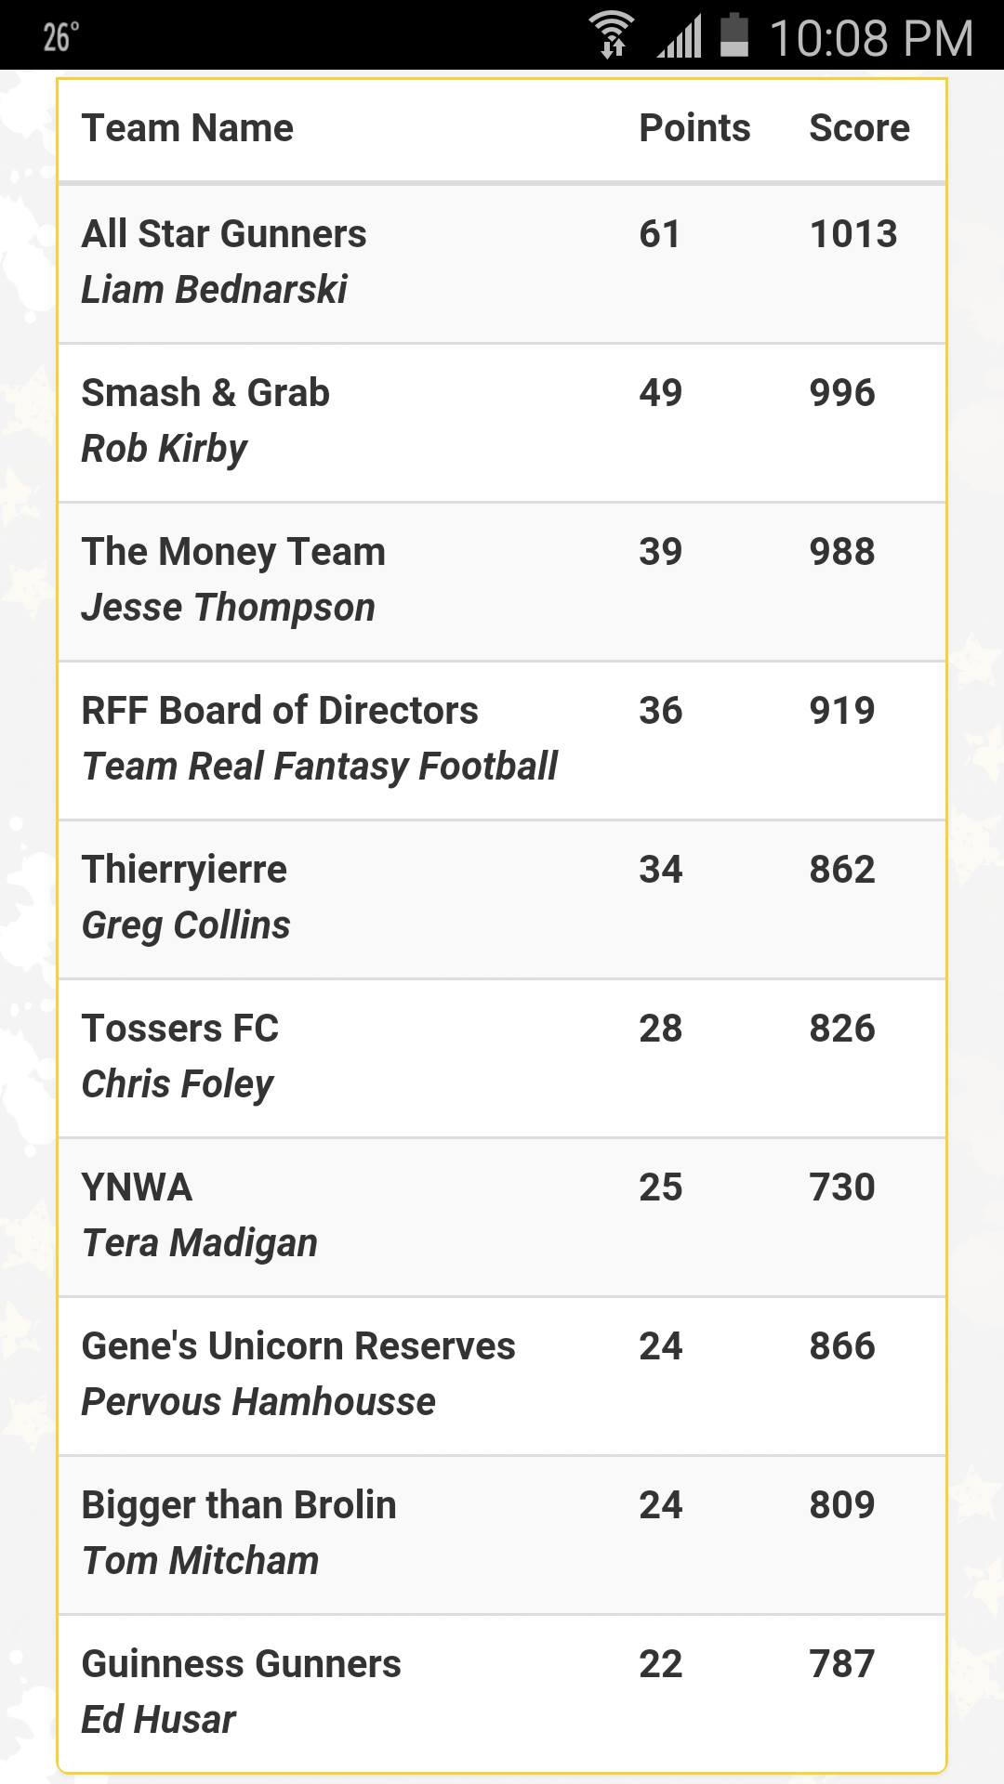
Task: Tap the Wi-Fi status icon
Action: (613, 36)
